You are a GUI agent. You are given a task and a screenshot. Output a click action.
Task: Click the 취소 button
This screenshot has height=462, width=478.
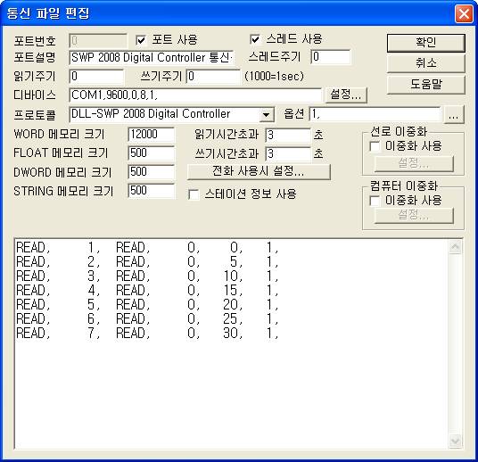tap(426, 63)
